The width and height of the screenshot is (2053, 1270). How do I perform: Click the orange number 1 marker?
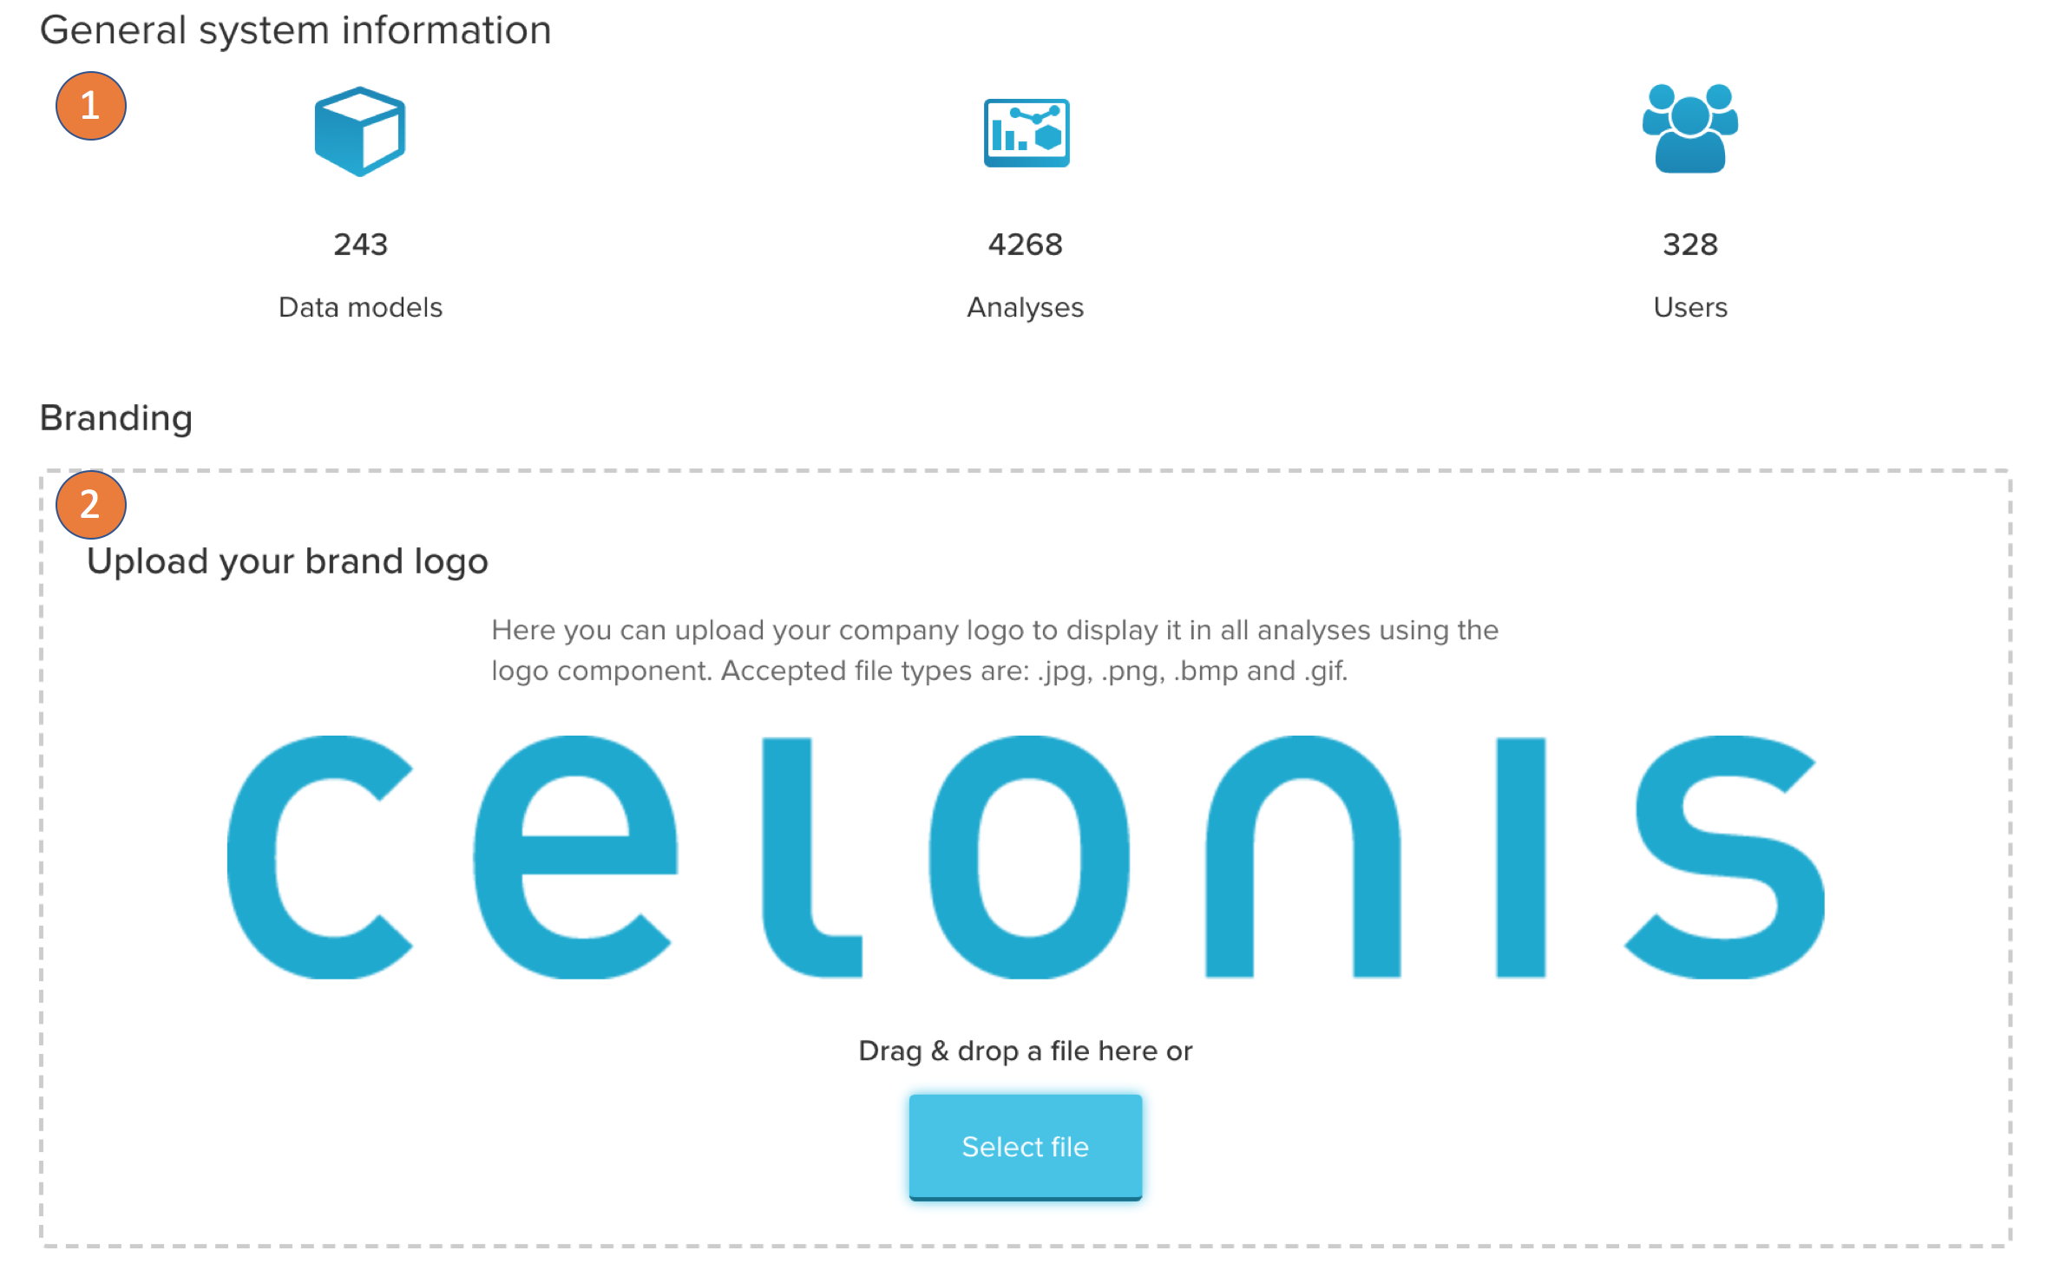91,106
